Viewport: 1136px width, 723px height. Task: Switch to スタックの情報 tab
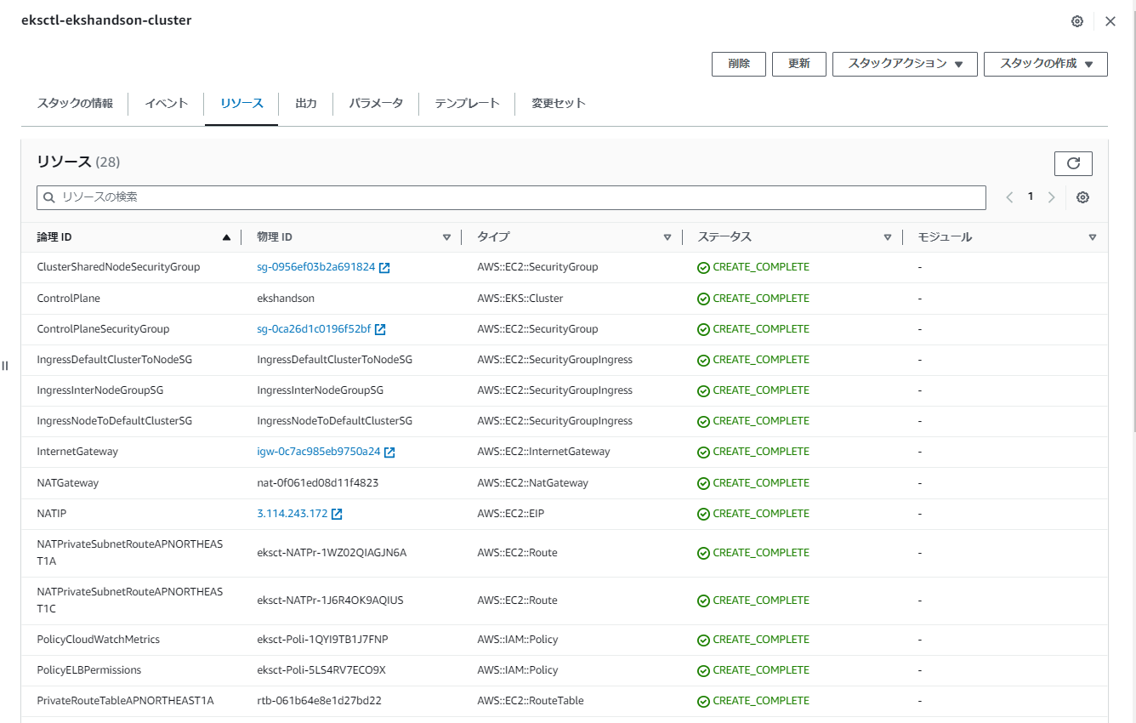(75, 104)
